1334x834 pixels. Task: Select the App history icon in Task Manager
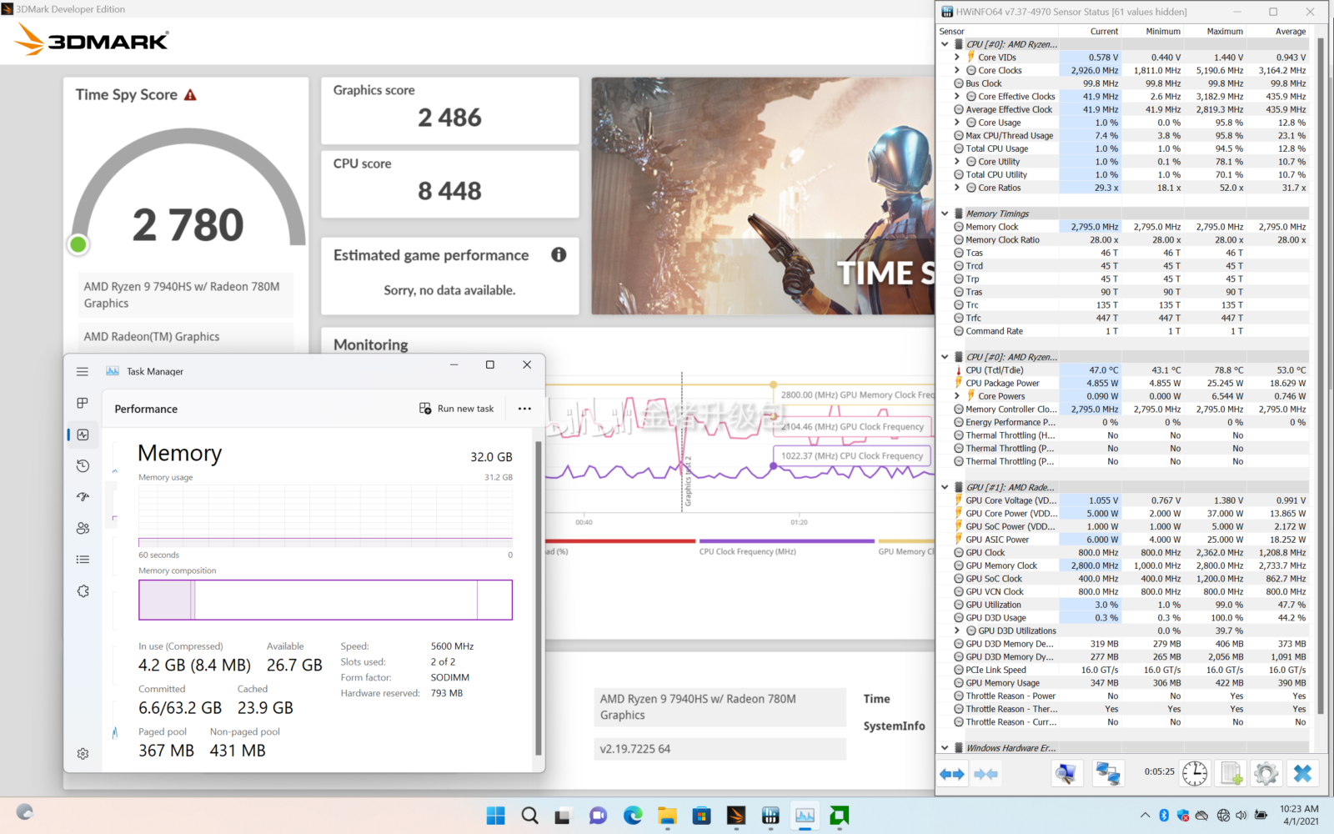pos(82,465)
